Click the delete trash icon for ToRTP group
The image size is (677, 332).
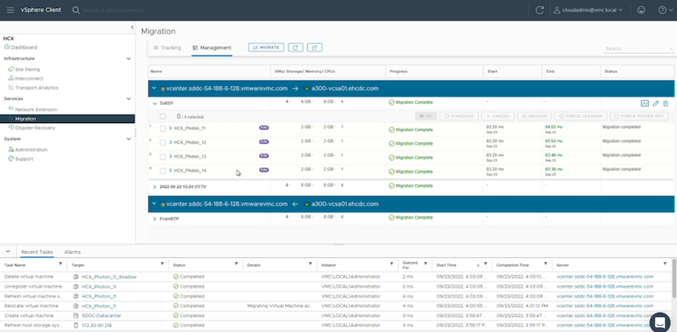click(666, 104)
